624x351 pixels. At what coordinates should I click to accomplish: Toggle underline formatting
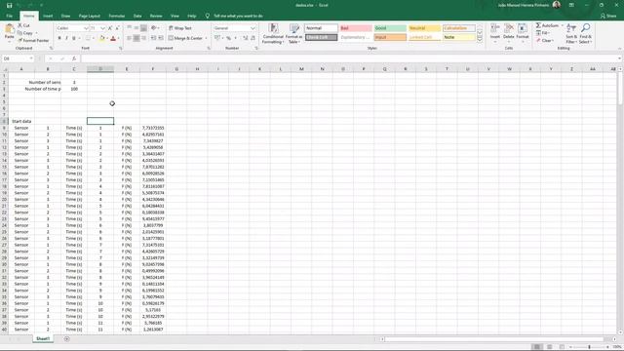(74, 38)
